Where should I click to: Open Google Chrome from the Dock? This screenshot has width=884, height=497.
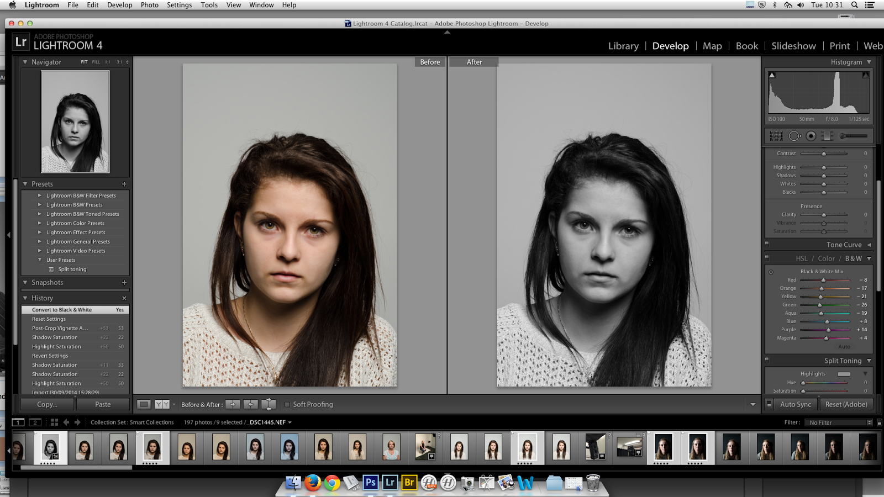click(x=332, y=482)
